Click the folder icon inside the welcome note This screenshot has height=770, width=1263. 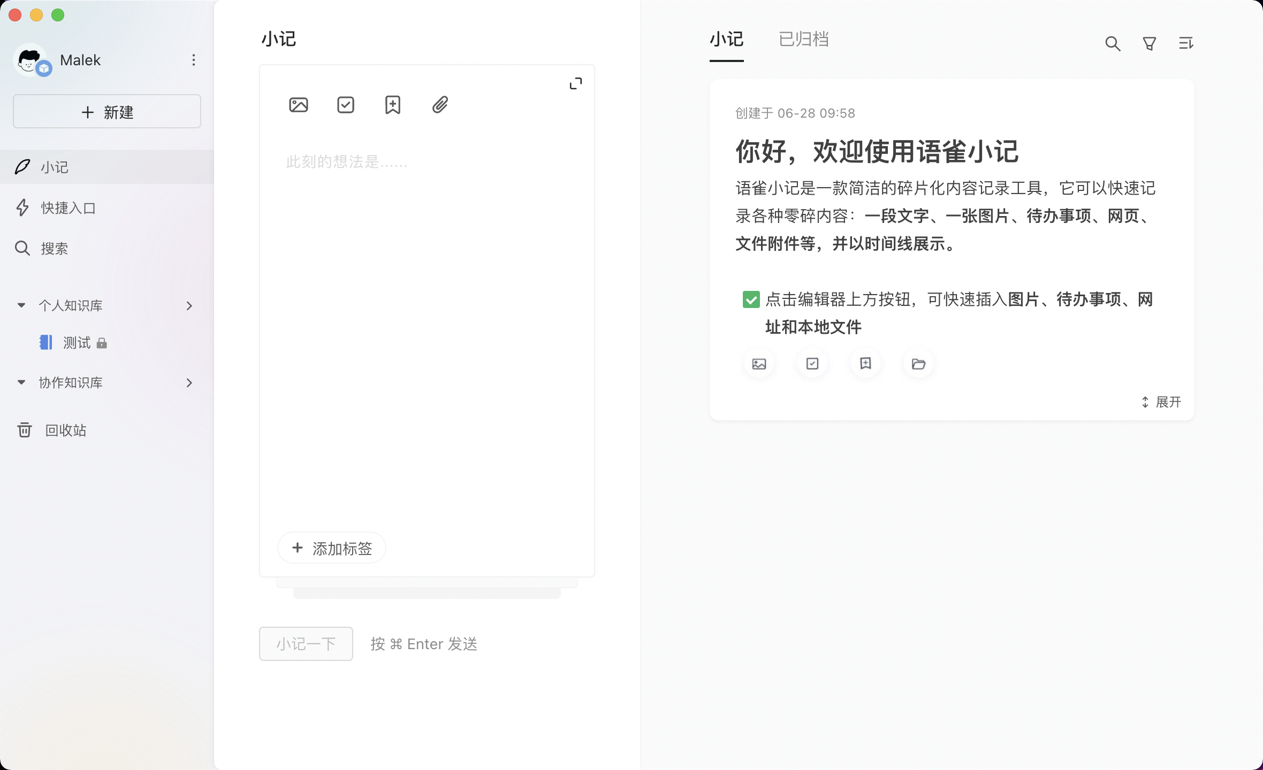pyautogui.click(x=918, y=364)
